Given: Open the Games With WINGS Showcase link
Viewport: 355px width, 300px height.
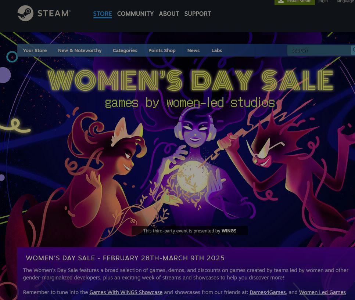Looking at the screenshot, I should (126, 292).
